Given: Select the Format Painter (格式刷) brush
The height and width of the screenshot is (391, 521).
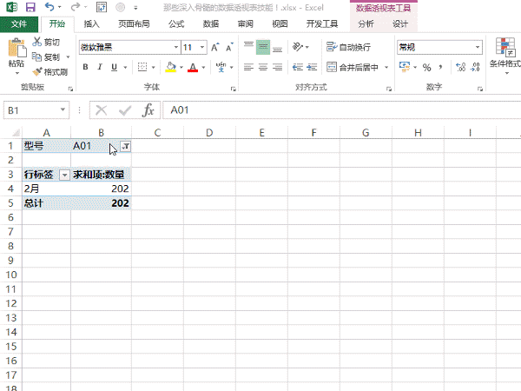Looking at the screenshot, I should 37,72.
